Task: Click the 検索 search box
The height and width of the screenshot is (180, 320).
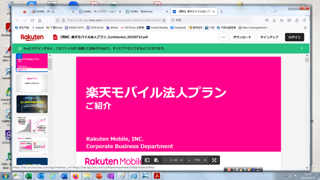Action: click(x=211, y=20)
